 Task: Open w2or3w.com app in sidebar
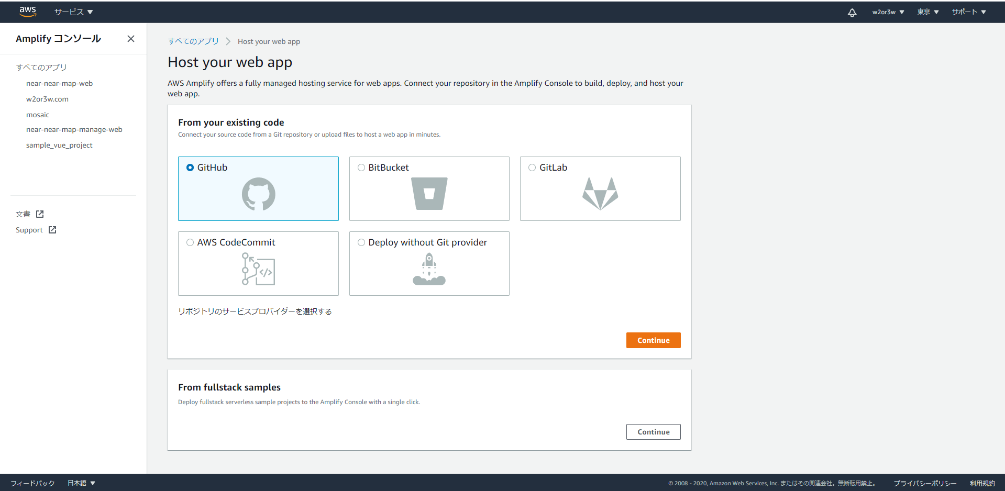tap(47, 99)
